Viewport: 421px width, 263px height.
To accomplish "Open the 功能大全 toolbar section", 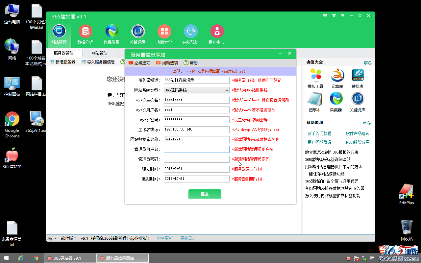I will (164, 35).
